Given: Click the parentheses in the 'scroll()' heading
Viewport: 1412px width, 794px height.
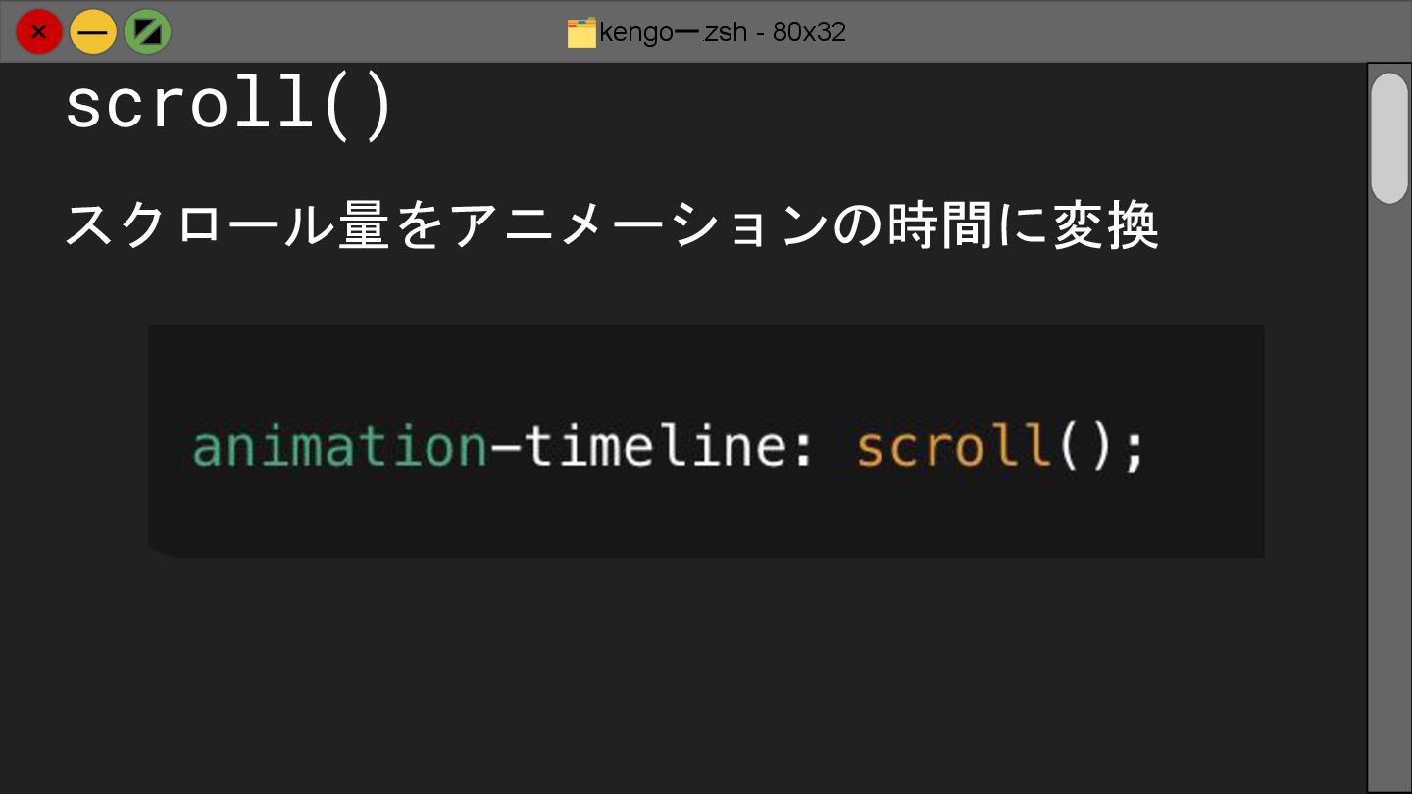Looking at the screenshot, I should pyautogui.click(x=359, y=106).
